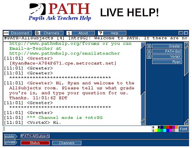Click the message input field
This screenshot has width=192, height=148.
77,129
